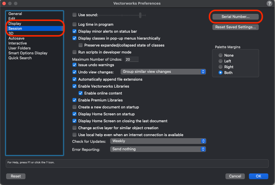Select the None palette margins option

coord(221,55)
